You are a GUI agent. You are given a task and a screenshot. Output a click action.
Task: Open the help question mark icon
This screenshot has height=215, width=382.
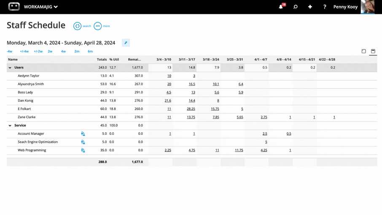click(x=325, y=7)
